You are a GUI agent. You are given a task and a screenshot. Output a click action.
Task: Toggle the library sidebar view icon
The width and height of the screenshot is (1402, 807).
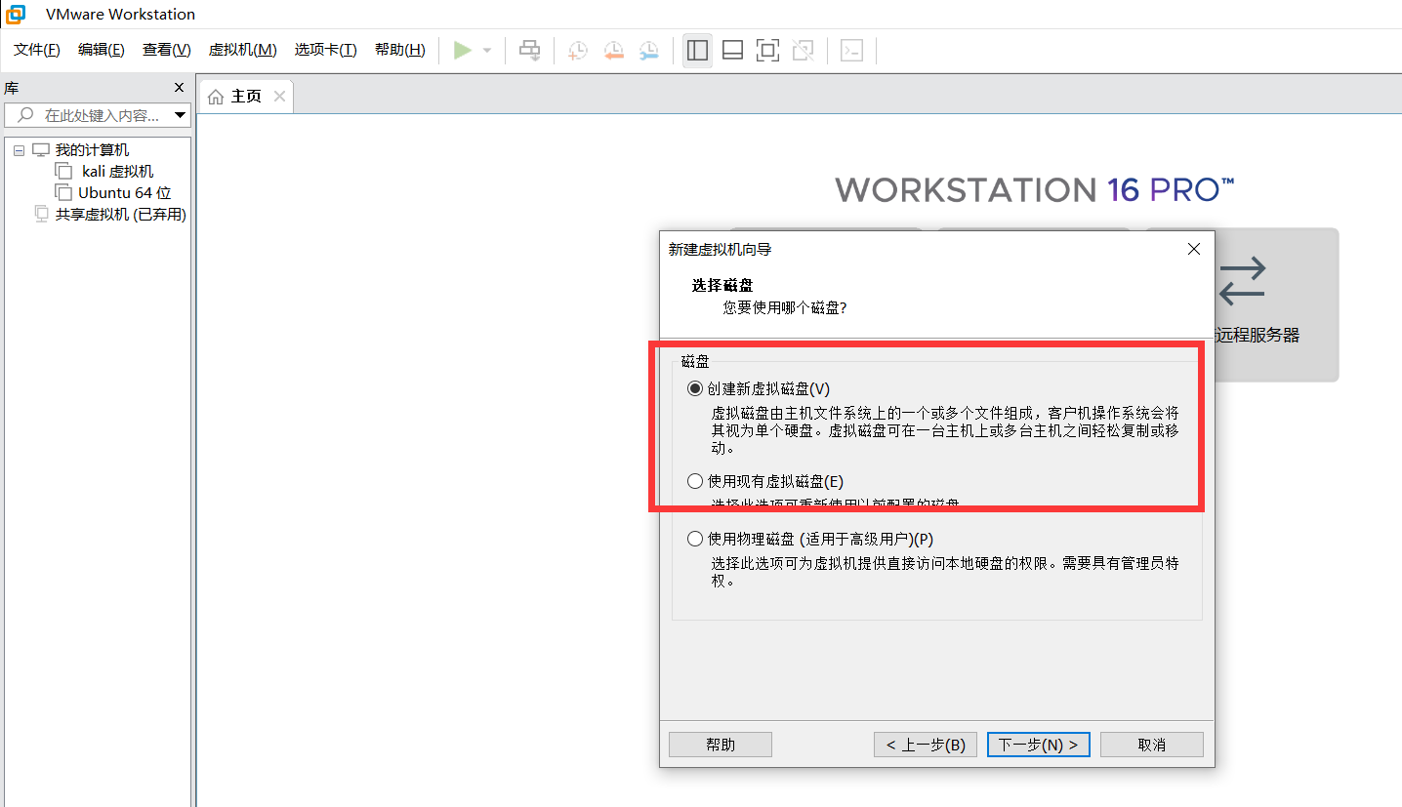(697, 50)
